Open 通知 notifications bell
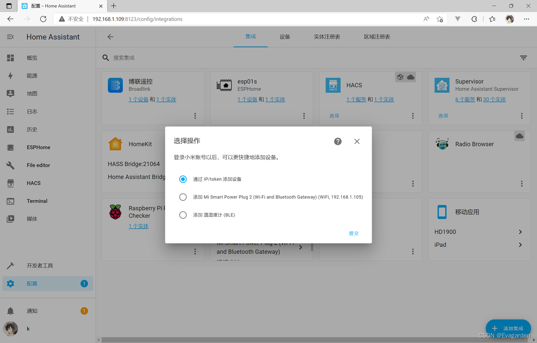537x343 pixels. 48,311
